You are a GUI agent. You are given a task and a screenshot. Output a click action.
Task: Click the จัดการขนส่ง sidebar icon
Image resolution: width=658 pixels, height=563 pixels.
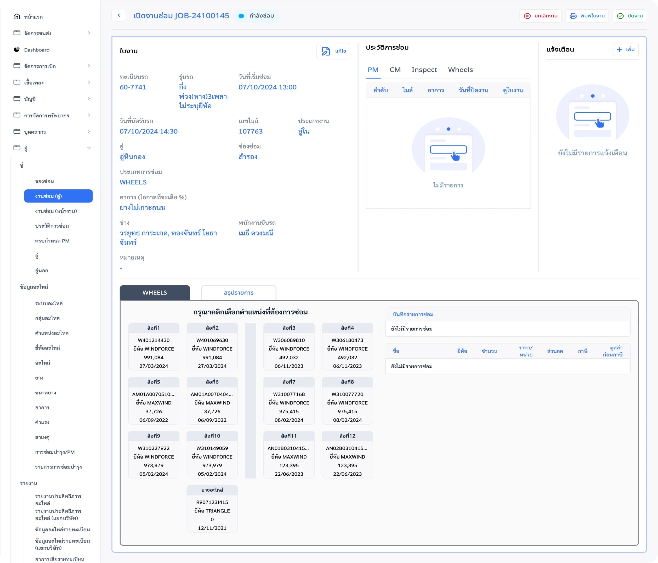pos(17,33)
